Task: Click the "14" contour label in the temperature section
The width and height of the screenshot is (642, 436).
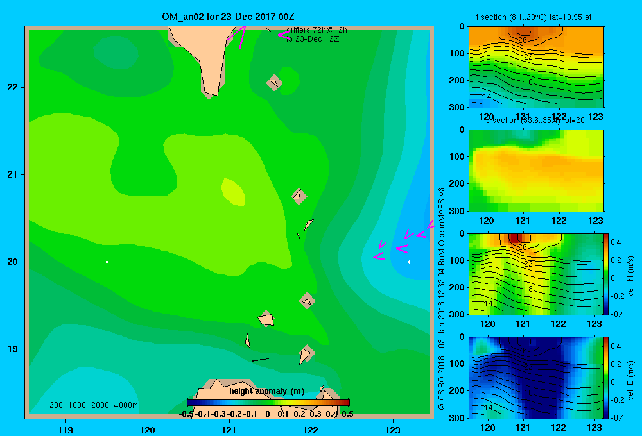Action: (x=487, y=97)
